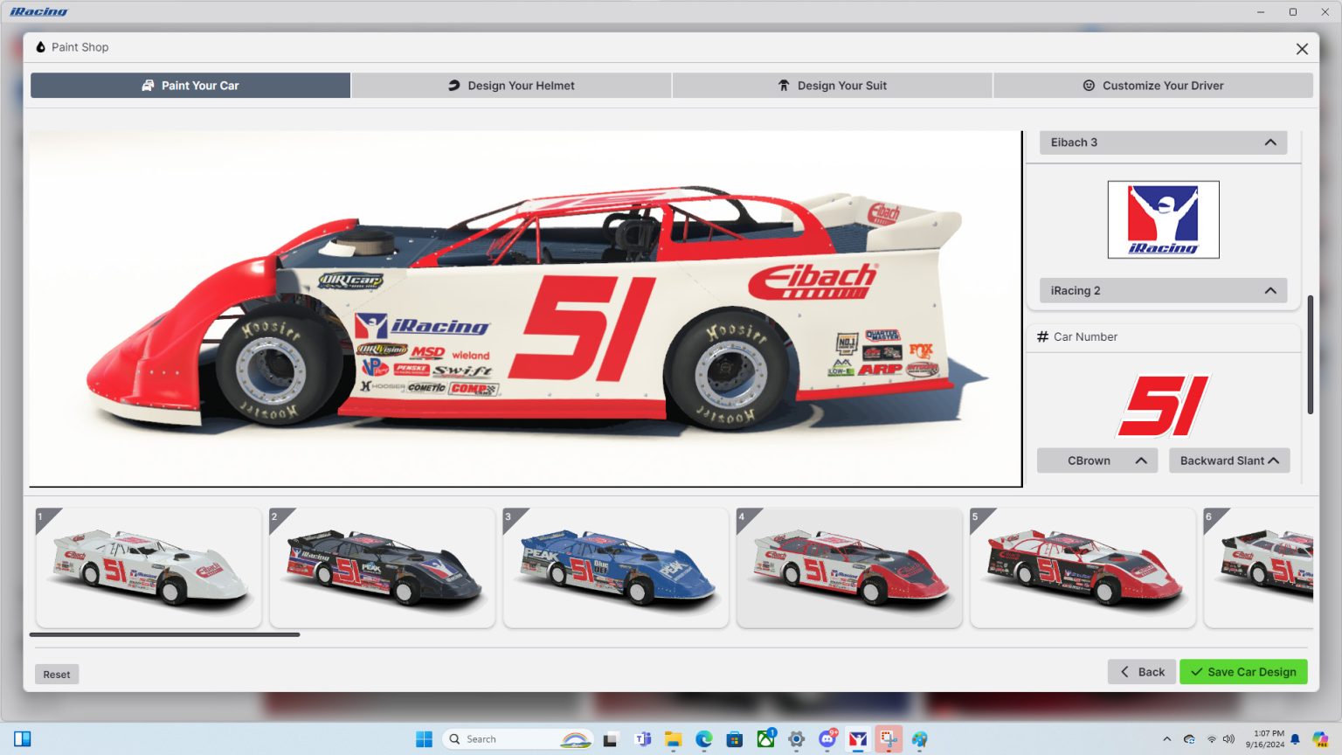Click the helmet icon beside Design Your Helmet
The image size is (1342, 755).
[x=454, y=85]
